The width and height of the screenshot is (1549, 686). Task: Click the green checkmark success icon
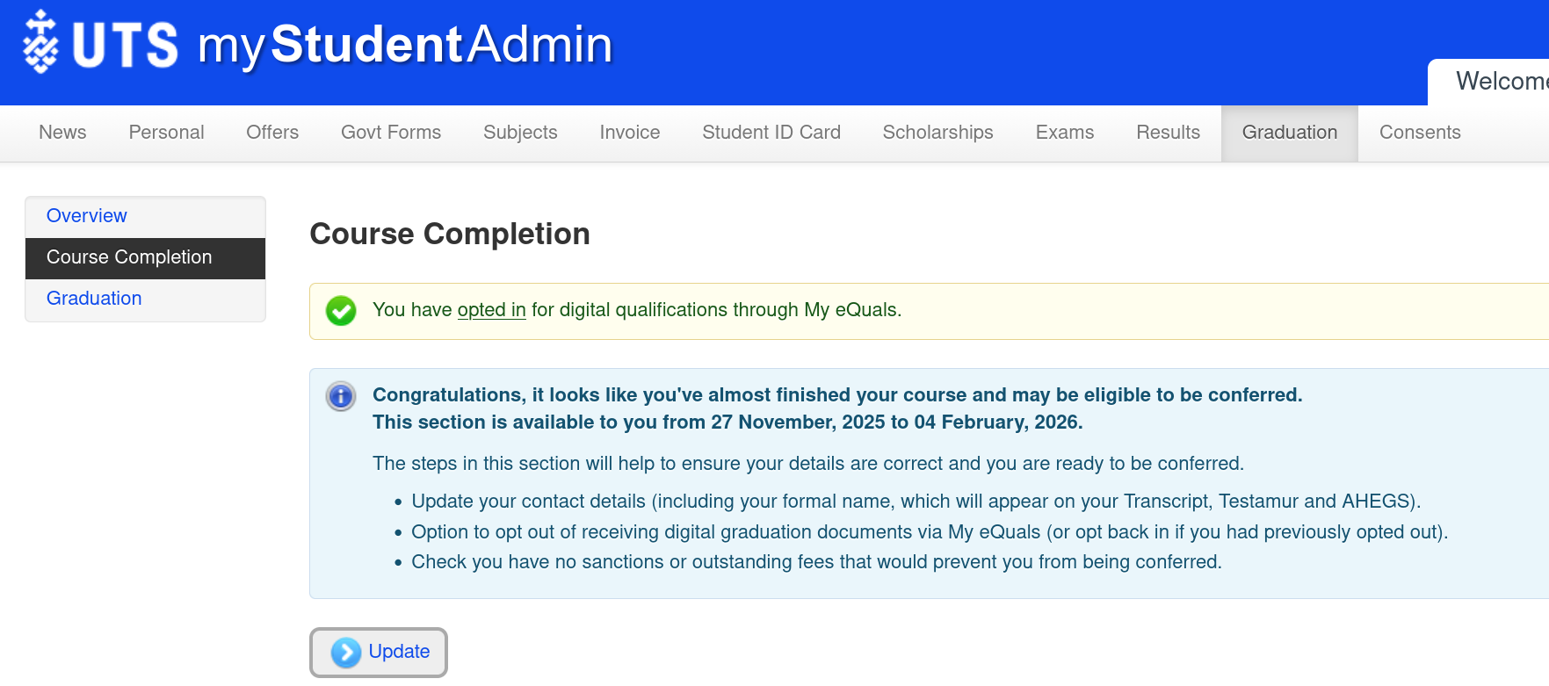(x=341, y=311)
